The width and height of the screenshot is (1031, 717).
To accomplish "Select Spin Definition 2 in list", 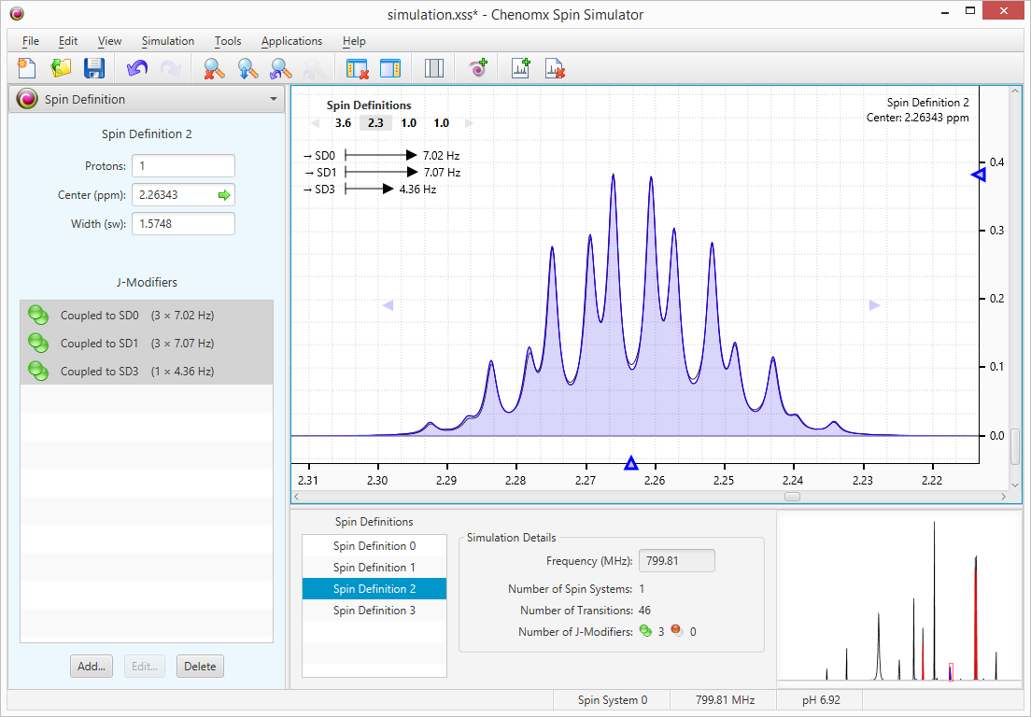I will click(x=374, y=589).
